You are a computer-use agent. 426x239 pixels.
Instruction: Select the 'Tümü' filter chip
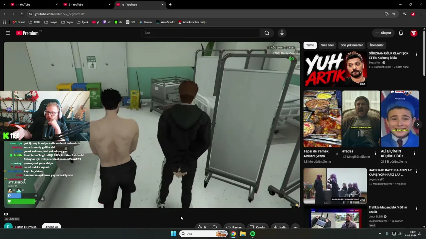click(x=310, y=45)
